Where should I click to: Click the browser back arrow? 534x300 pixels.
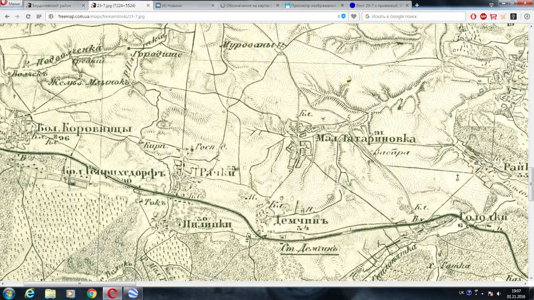(x=7, y=16)
